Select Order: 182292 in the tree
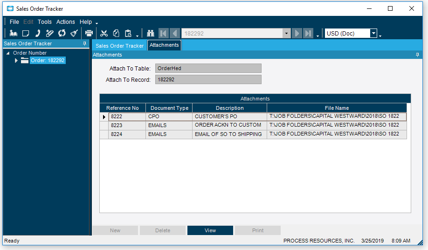428x250 pixels. (x=48, y=60)
